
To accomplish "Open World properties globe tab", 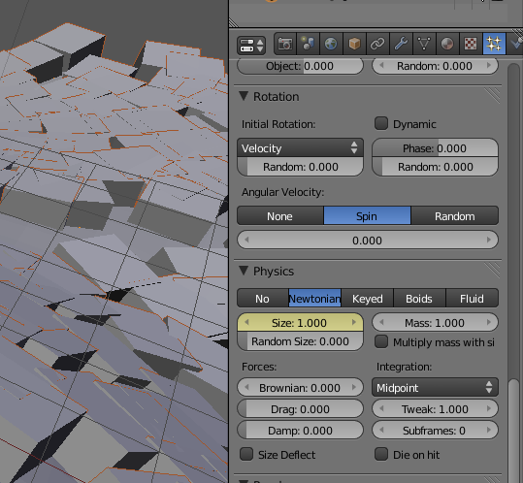I will tap(331, 44).
